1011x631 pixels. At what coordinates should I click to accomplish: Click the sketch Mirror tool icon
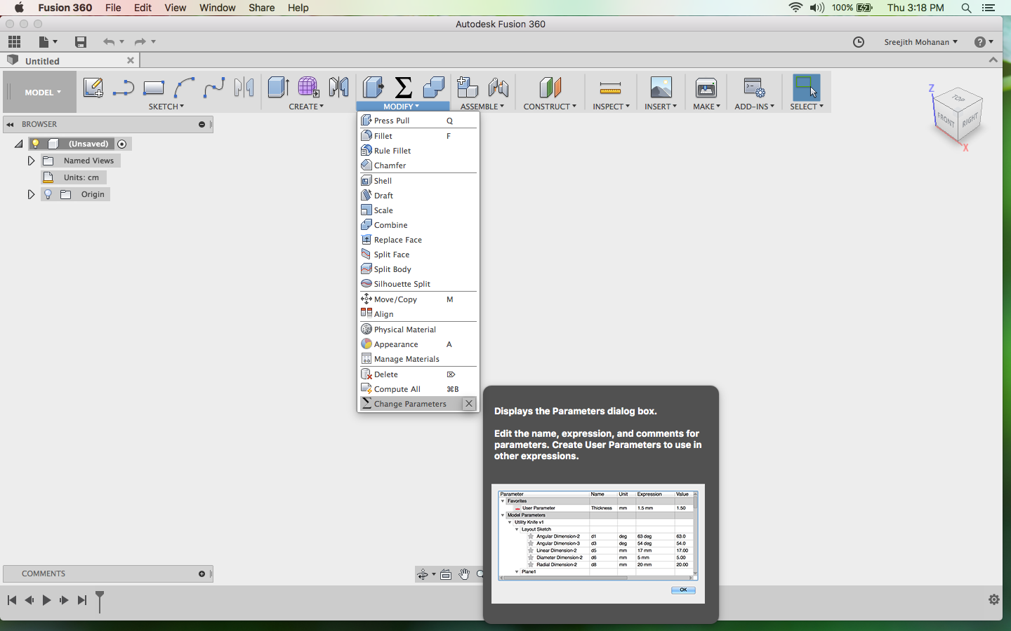tap(244, 88)
